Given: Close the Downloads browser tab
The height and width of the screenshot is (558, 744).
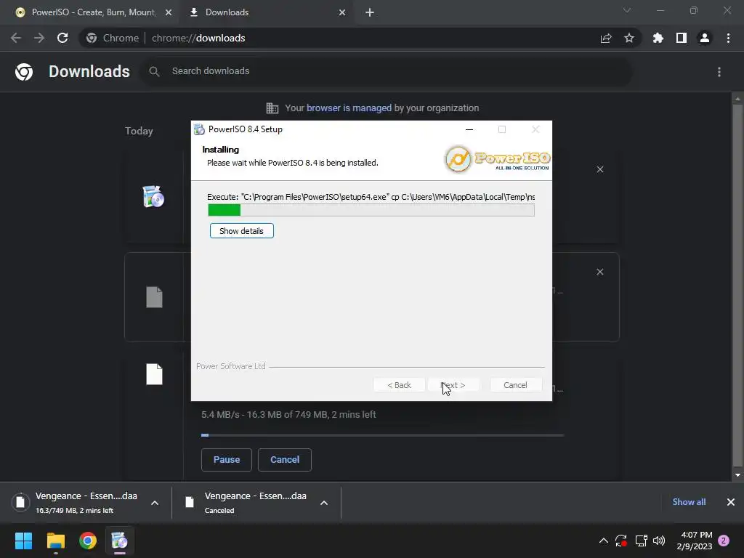Looking at the screenshot, I should click(x=342, y=12).
